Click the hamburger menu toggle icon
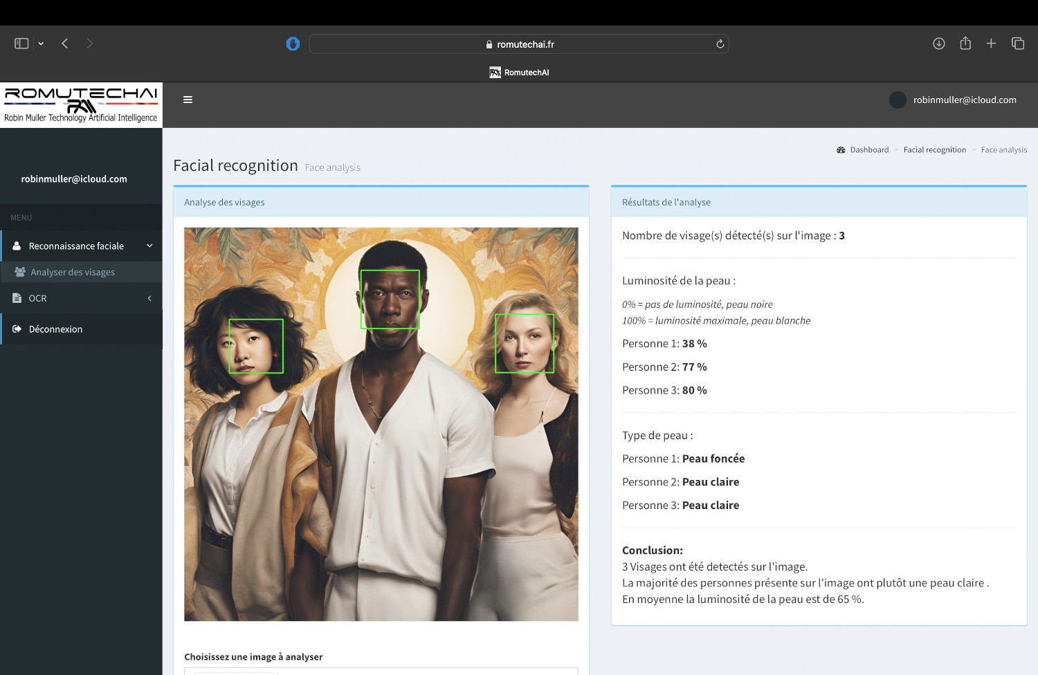This screenshot has width=1038, height=675. point(188,100)
